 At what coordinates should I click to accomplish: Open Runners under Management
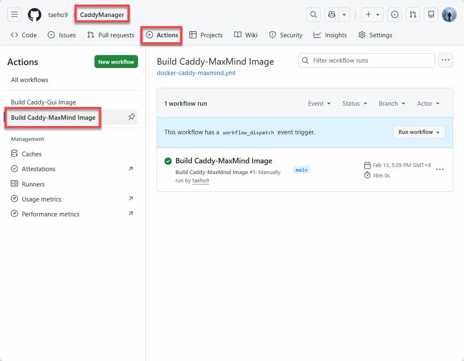[33, 184]
